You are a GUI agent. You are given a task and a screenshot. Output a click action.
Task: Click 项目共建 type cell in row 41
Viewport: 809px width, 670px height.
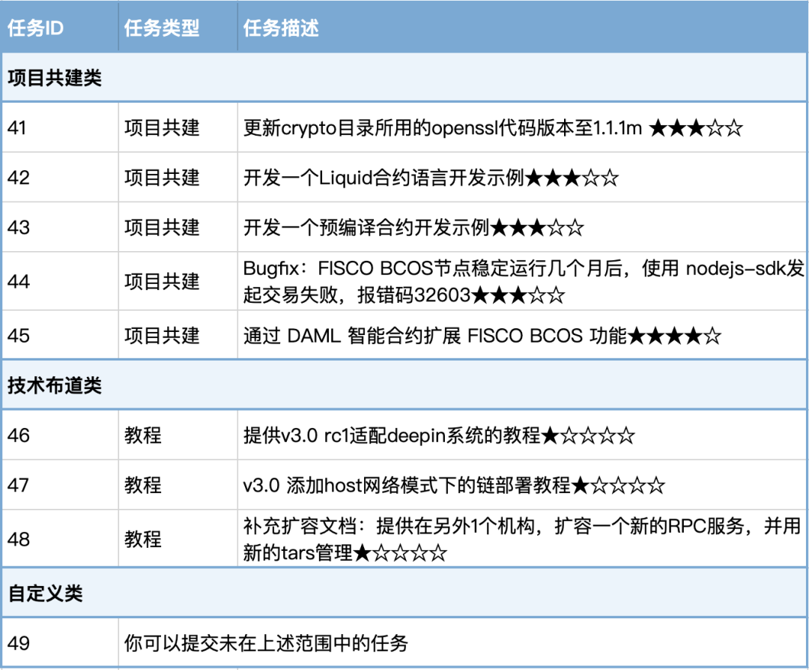click(178, 127)
